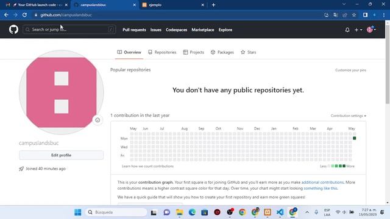
Task: Go back with the browser back arrow
Action: pos(6,15)
